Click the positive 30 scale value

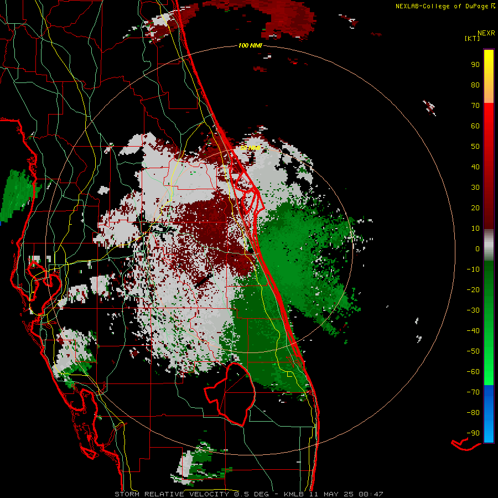[x=475, y=188]
